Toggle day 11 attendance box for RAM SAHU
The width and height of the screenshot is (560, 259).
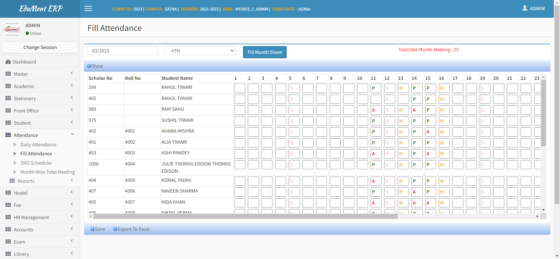pos(376,110)
